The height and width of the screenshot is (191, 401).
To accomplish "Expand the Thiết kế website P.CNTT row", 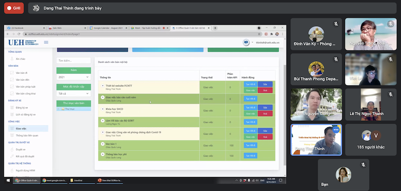I will [x=103, y=86].
